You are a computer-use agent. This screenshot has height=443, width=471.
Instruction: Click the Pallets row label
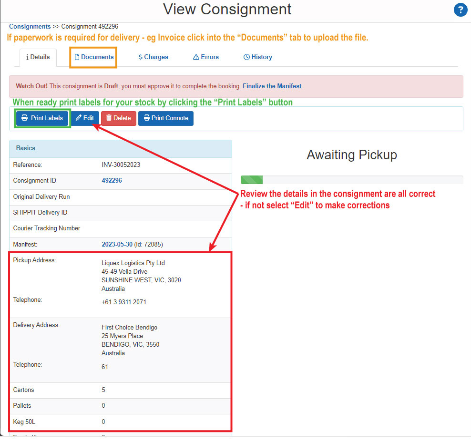click(x=22, y=406)
